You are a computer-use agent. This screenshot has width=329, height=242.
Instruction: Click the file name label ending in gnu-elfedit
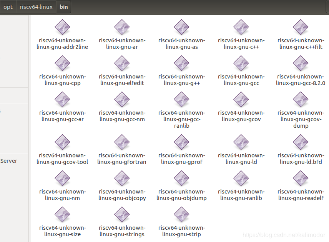pyautogui.click(x=122, y=80)
